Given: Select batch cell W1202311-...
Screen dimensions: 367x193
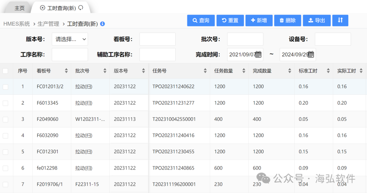Looking at the screenshot, I should (90, 119).
